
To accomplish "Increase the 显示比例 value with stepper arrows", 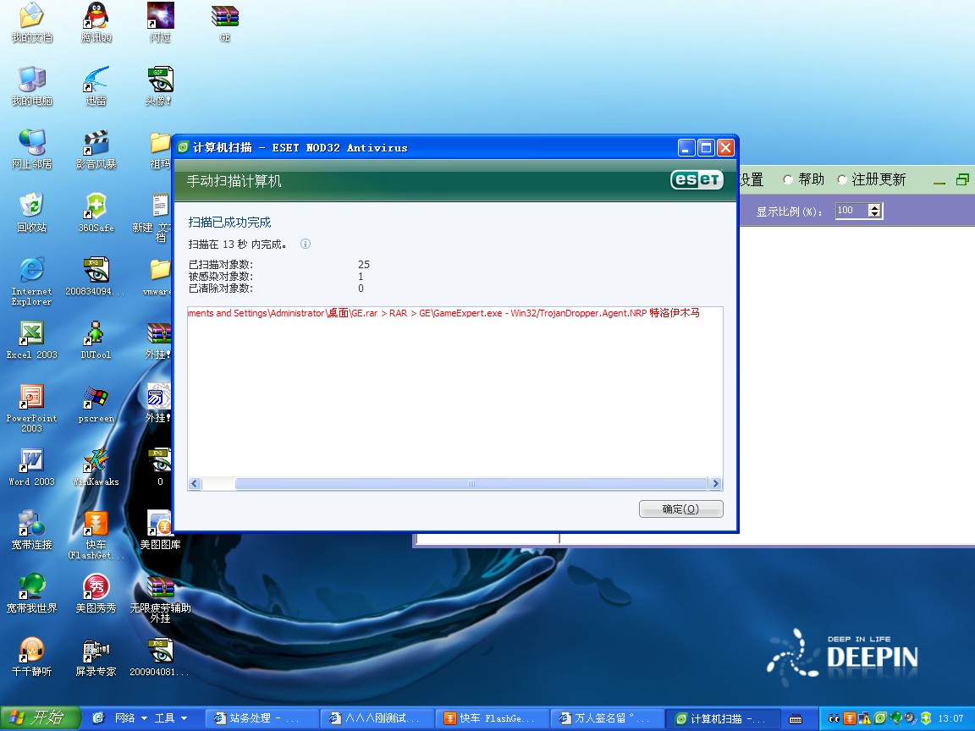I will 875,207.
